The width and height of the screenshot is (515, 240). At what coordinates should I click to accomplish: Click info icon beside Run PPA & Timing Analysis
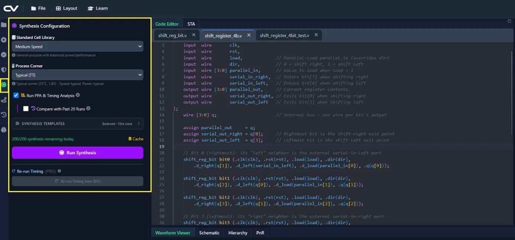pos(78,95)
